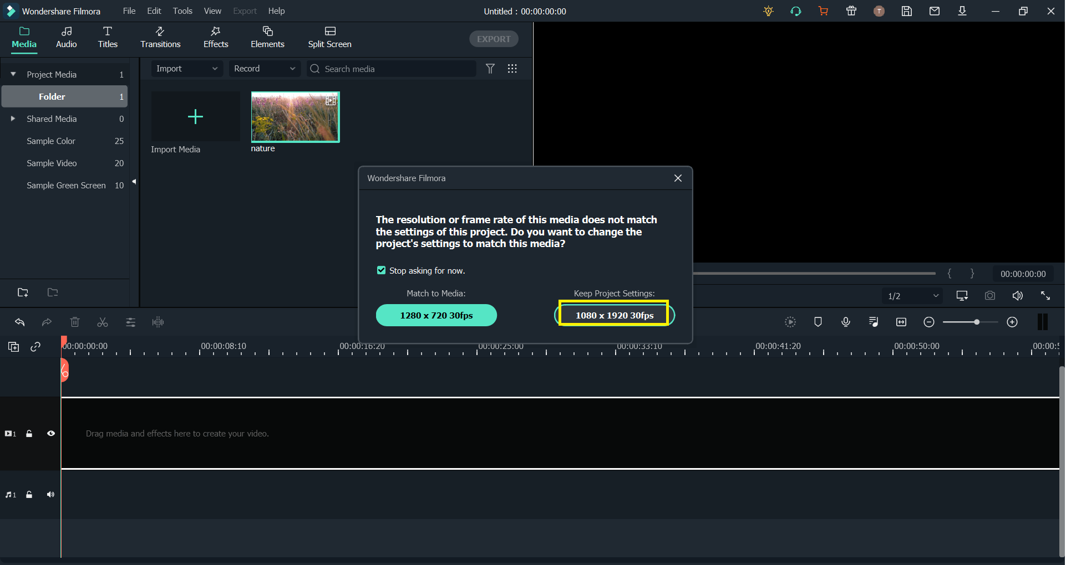1066x565 pixels.
Task: Click the filter funnel icon
Action: (490, 69)
